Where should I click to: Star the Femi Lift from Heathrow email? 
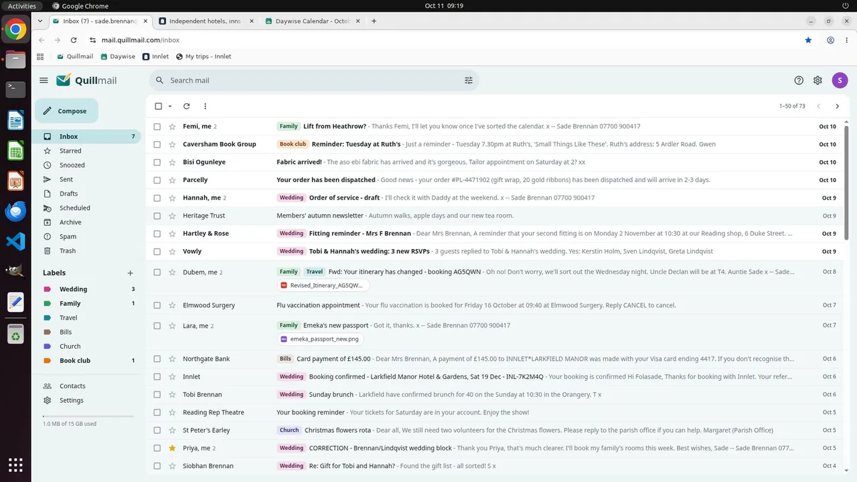(x=172, y=126)
